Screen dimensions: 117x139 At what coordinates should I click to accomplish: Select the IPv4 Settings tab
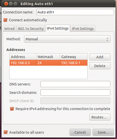pyautogui.click(x=58, y=28)
